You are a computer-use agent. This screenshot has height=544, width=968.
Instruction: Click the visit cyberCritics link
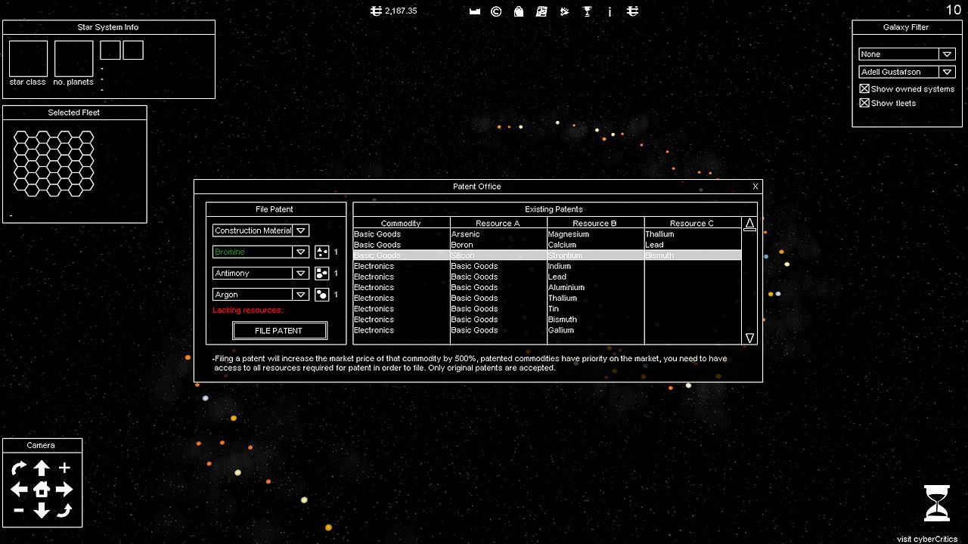click(927, 539)
